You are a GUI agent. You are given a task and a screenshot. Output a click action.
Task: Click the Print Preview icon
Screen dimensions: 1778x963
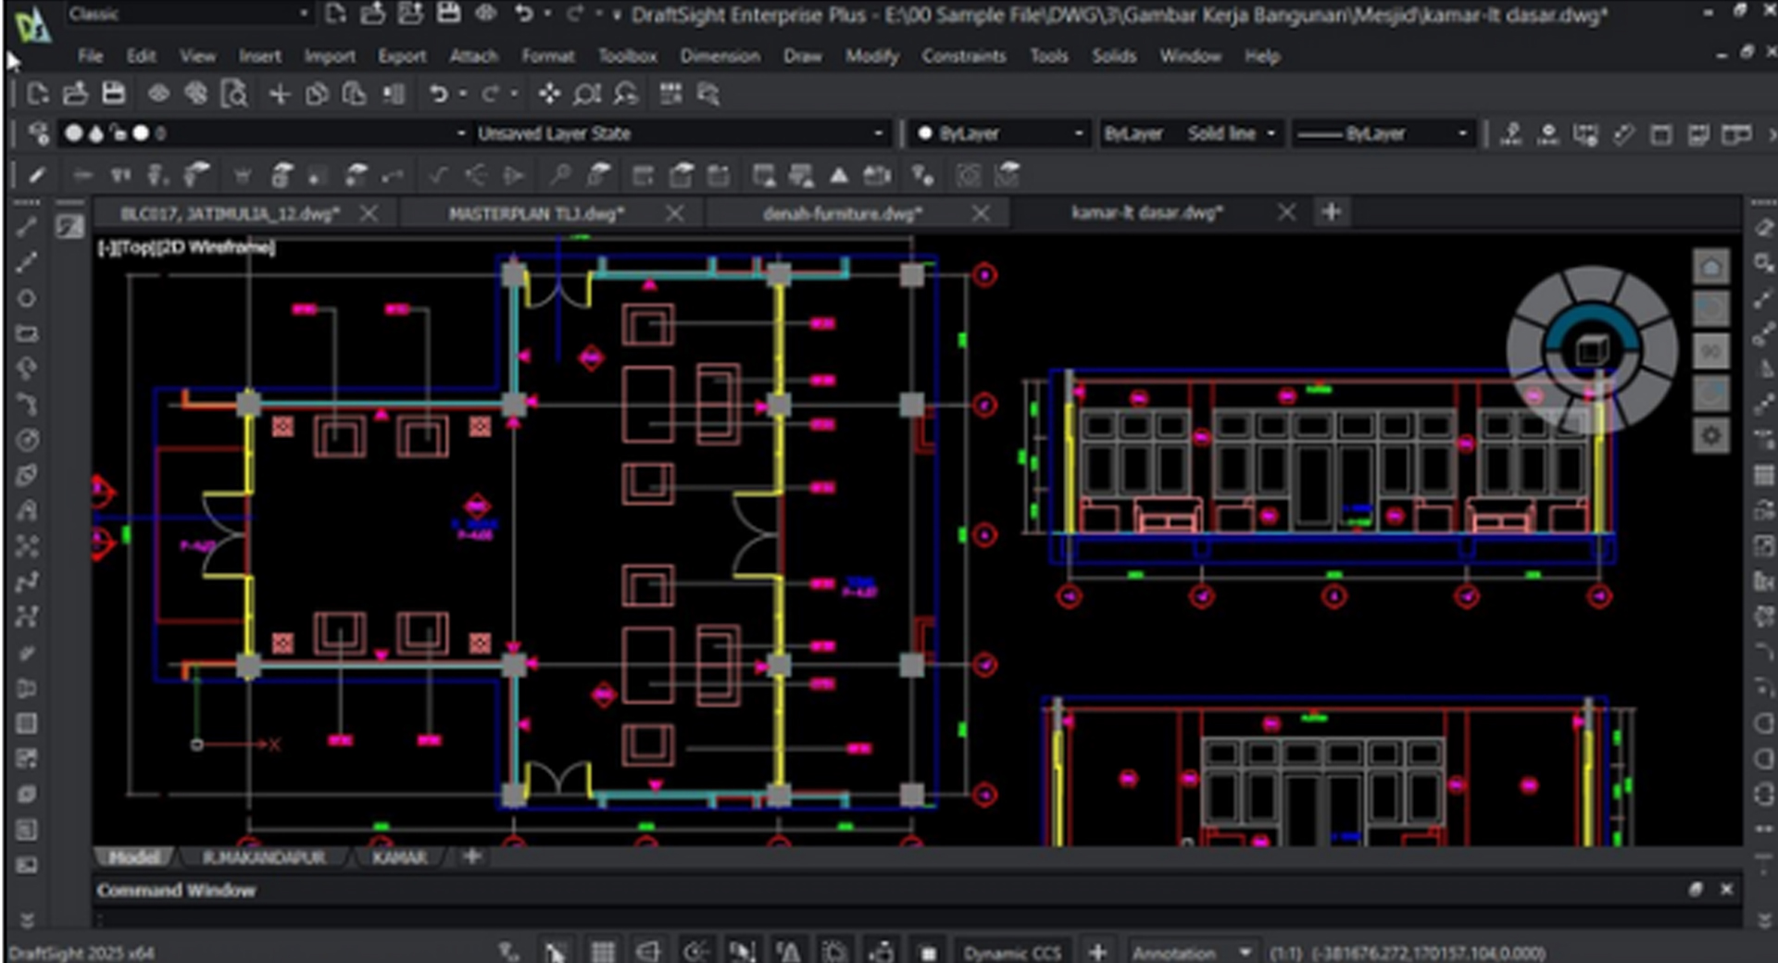point(235,94)
